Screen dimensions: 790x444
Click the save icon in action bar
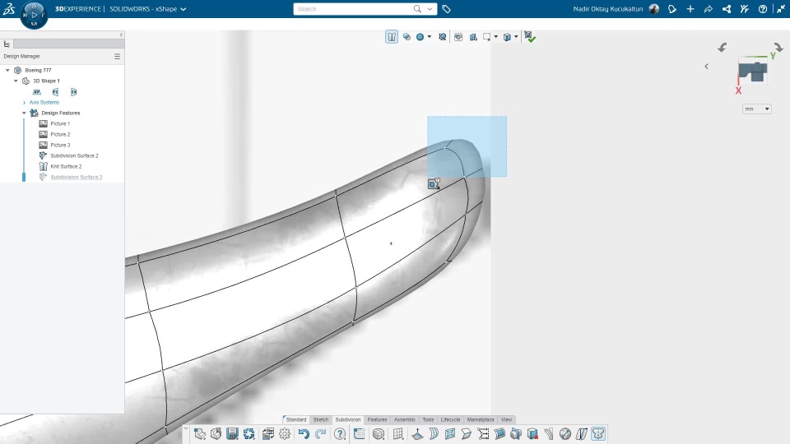coord(232,433)
